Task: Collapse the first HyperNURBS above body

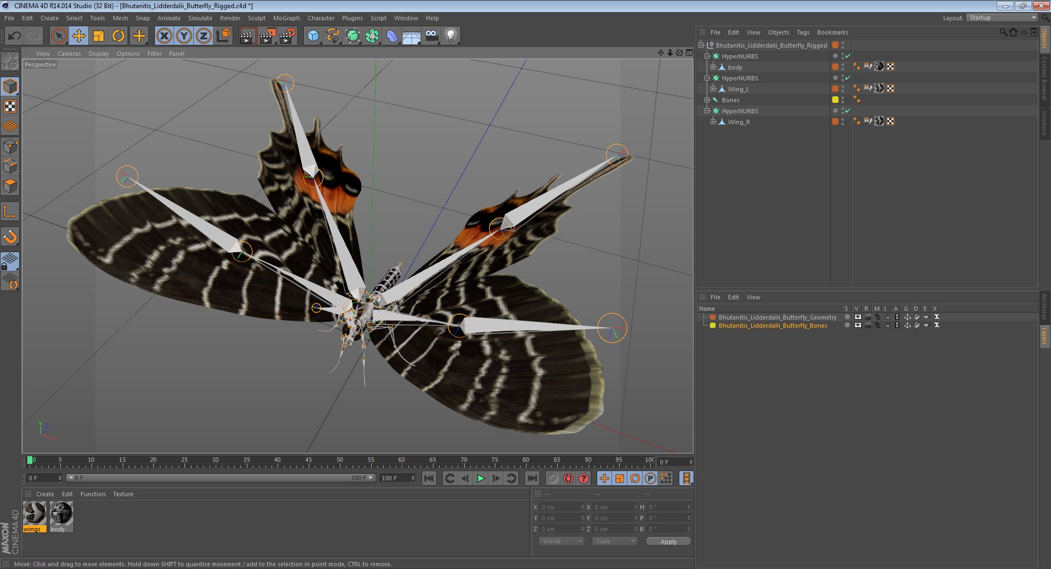Action: pyautogui.click(x=707, y=56)
